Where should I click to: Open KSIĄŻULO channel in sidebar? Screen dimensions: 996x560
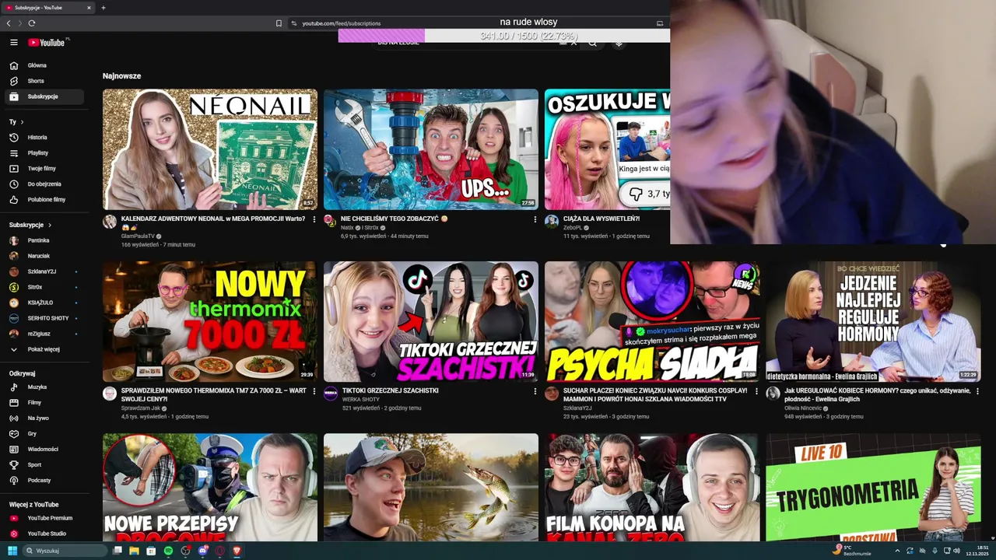point(46,303)
